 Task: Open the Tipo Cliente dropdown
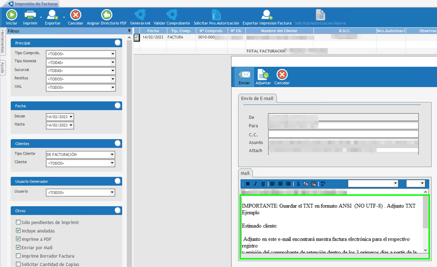pyautogui.click(x=112, y=154)
